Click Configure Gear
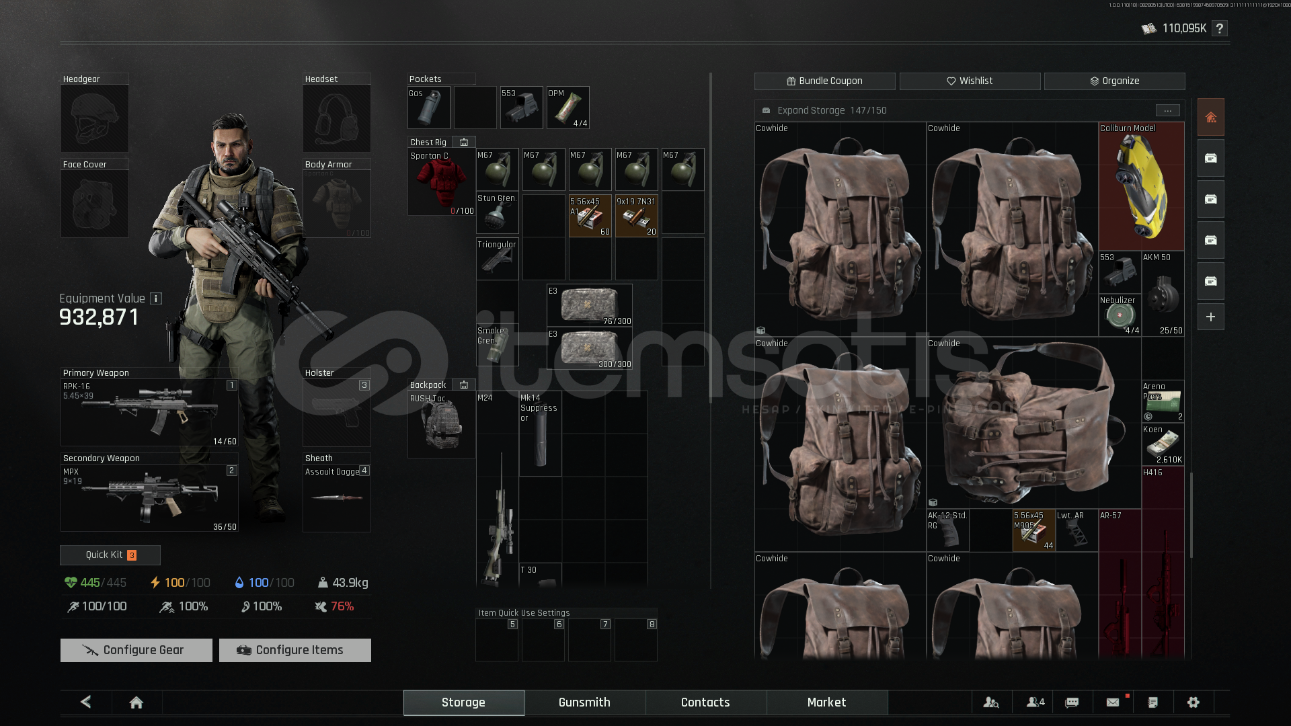This screenshot has height=726, width=1291. point(136,650)
